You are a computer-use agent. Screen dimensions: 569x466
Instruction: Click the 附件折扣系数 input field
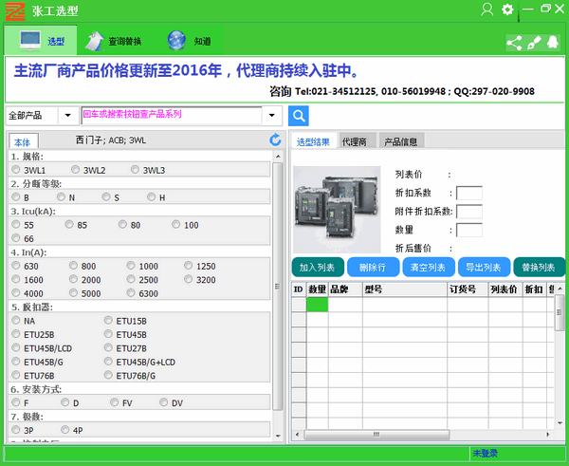pyautogui.click(x=469, y=212)
